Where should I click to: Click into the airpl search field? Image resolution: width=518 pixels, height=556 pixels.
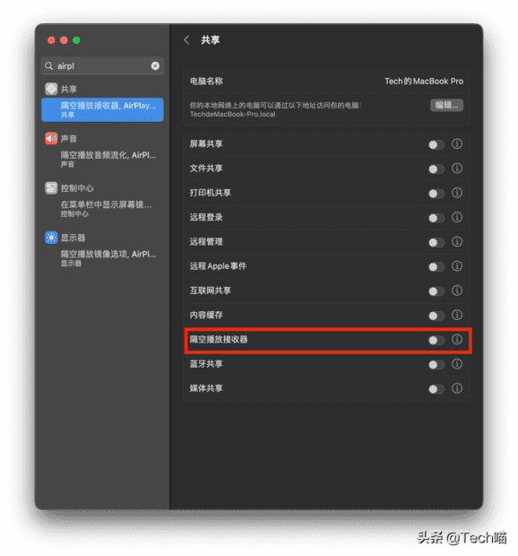[102, 66]
